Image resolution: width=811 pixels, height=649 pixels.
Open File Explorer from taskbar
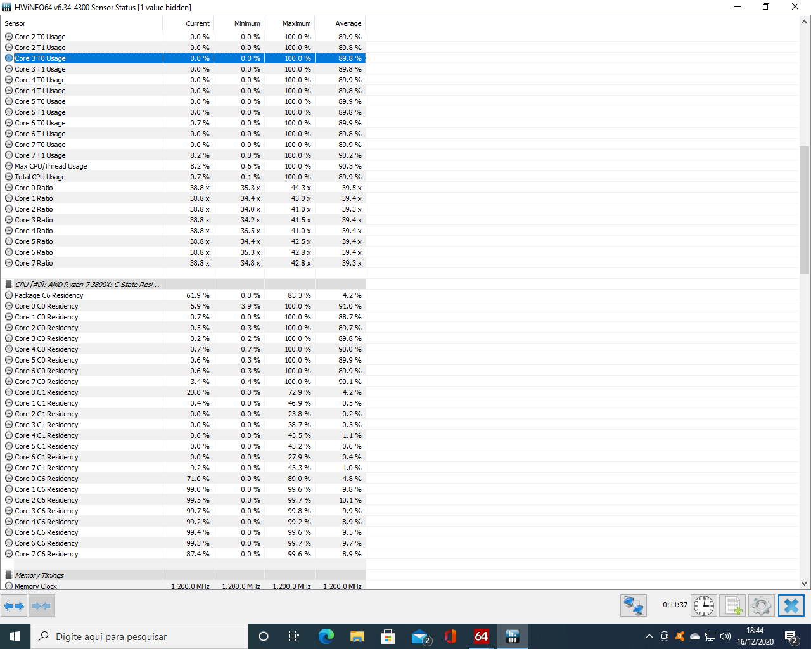point(357,636)
